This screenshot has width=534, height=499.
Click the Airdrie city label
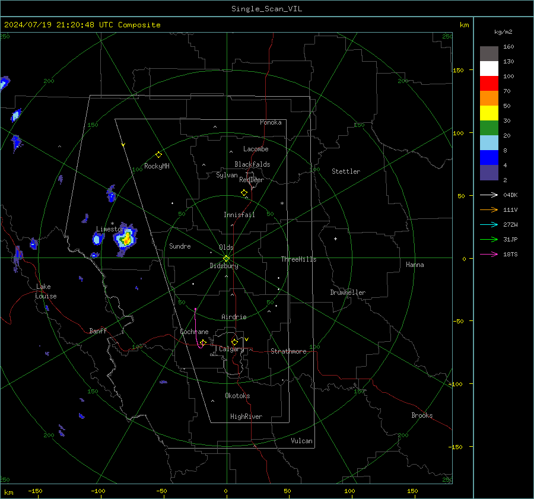click(234, 317)
